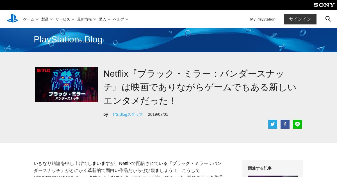The image size is (337, 177).
Task: Expand the 購入 menu chevron
Action: tap(109, 19)
